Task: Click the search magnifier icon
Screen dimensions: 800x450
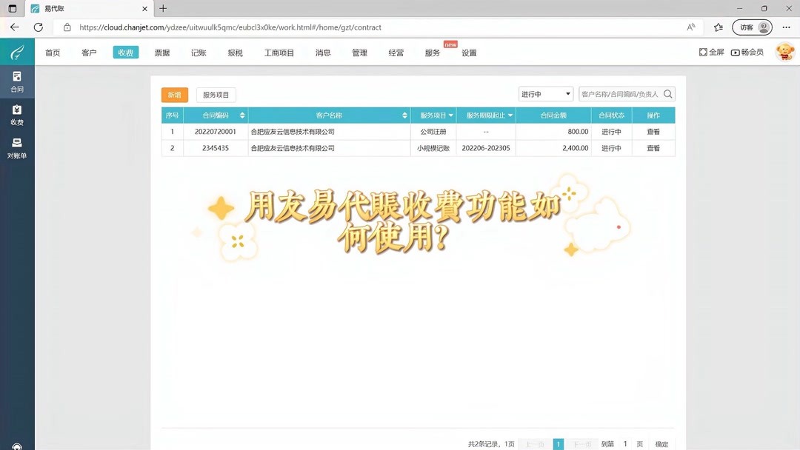Action: [667, 93]
